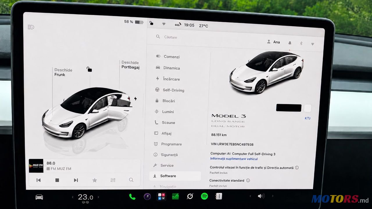
Task: Tap the KTJ link under the car name
Action: pyautogui.click(x=307, y=118)
